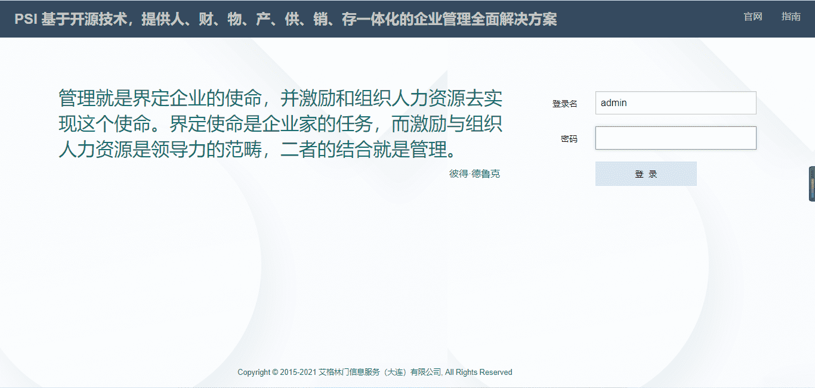
Task: Click the side widget at right edge
Action: 811,184
